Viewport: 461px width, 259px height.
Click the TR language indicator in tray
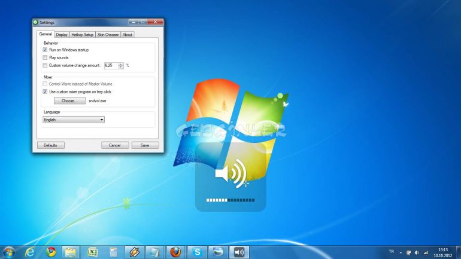[x=392, y=252]
